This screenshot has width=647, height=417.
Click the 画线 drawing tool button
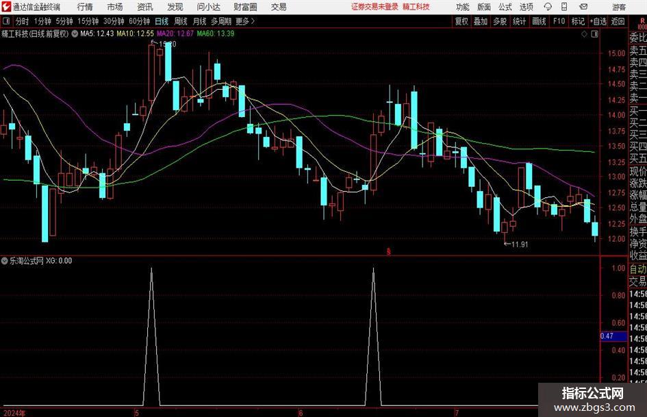(x=539, y=21)
